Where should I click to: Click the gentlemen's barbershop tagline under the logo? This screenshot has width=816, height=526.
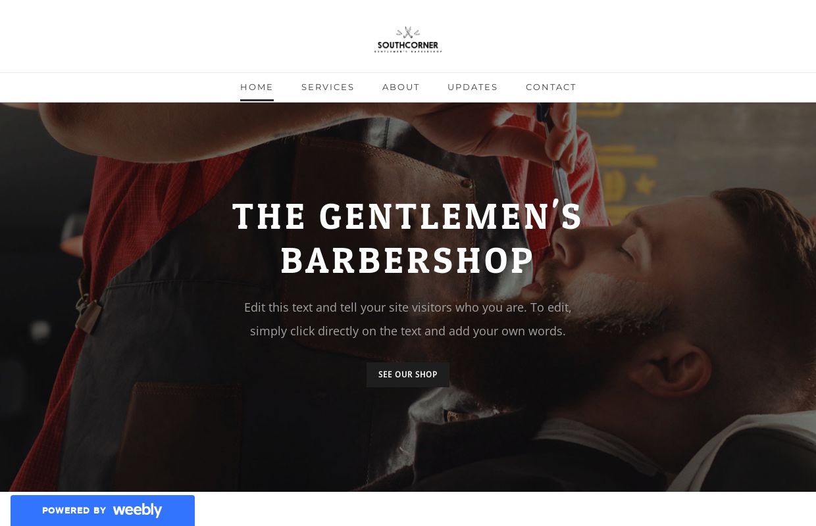408,51
